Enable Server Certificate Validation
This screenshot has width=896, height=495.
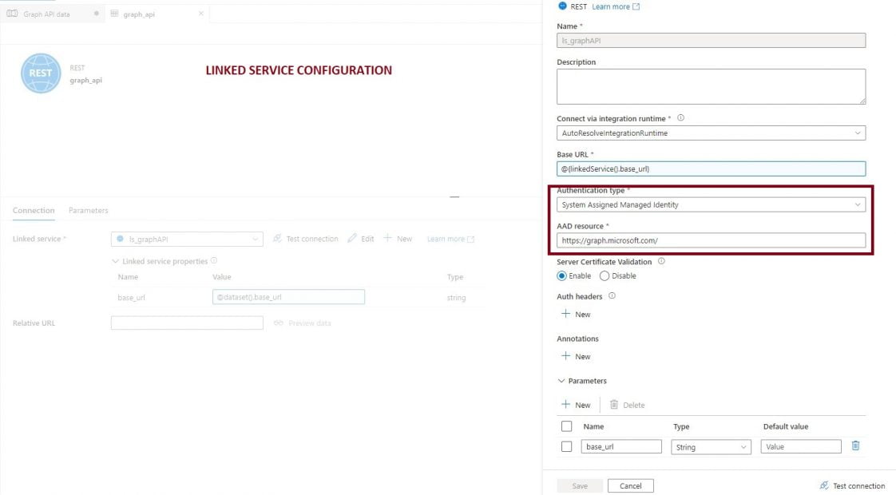562,275
